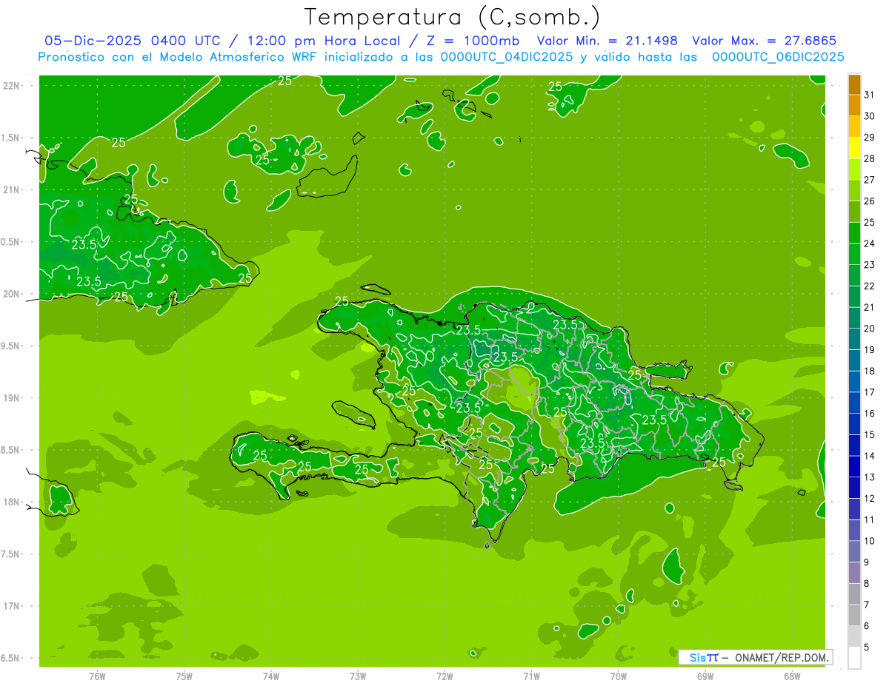This screenshot has height=686, width=889.
Task: Click the "75W" longitude label
Action: [184, 676]
